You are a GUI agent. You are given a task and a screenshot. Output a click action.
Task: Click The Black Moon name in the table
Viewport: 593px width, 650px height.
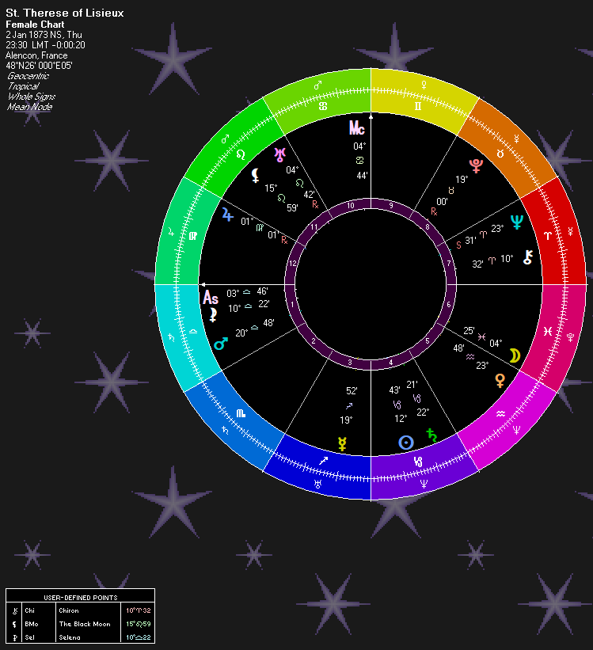[x=85, y=624]
